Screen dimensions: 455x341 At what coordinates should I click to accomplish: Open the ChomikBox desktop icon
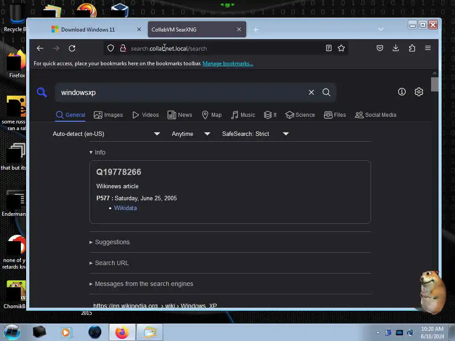[x=15, y=294]
